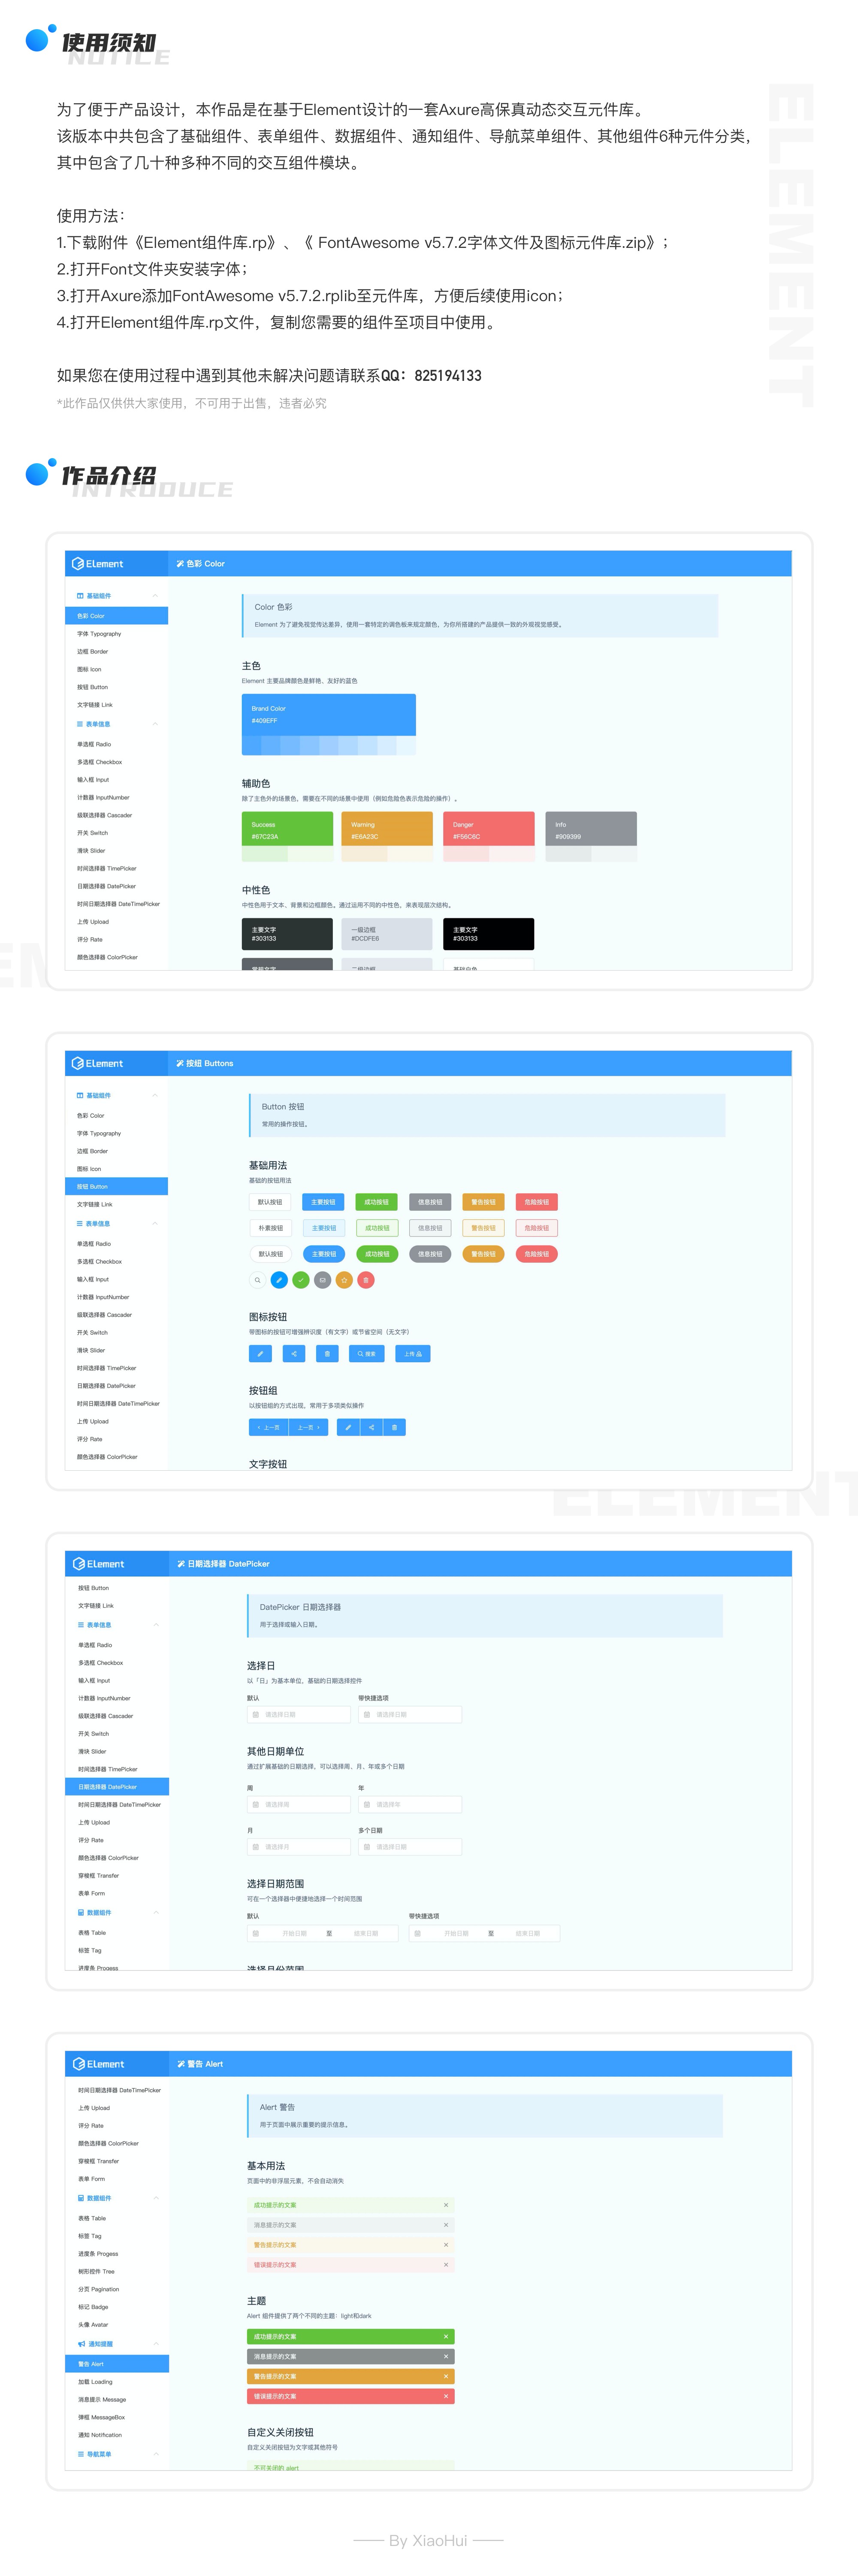Pick the blue Brand Color #409EFF swatch
The image size is (858, 2576).
pos(328,716)
